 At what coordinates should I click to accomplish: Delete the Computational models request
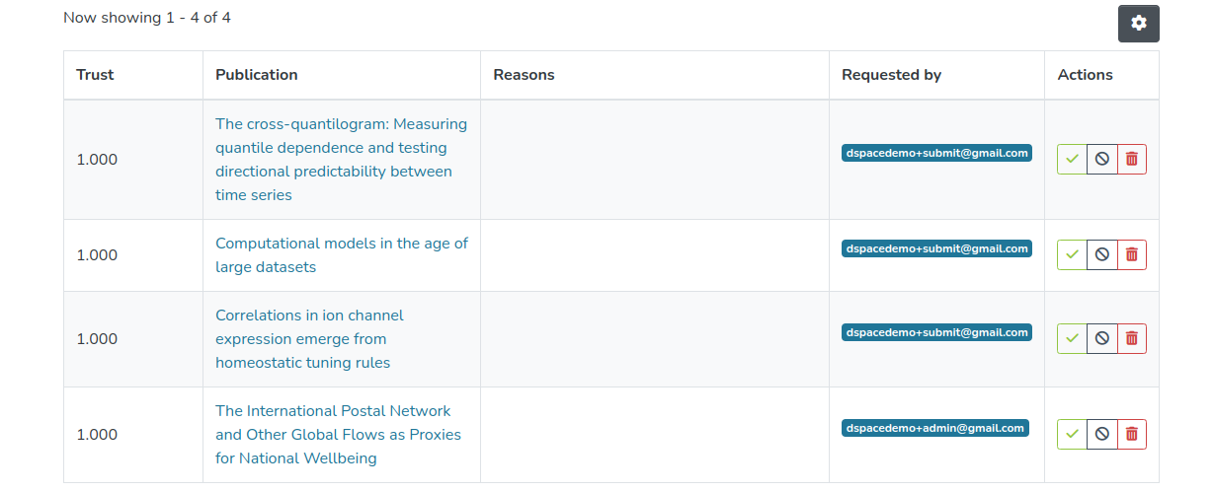click(x=1132, y=254)
